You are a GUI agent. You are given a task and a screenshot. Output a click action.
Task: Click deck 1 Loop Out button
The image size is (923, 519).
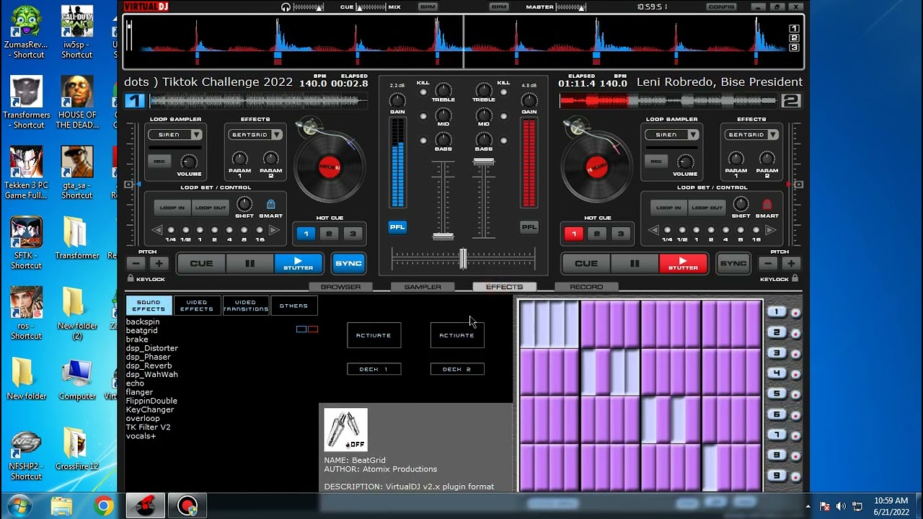pyautogui.click(x=210, y=208)
